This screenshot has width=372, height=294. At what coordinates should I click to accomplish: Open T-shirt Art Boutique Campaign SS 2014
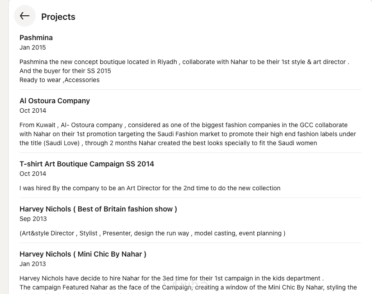click(x=87, y=164)
